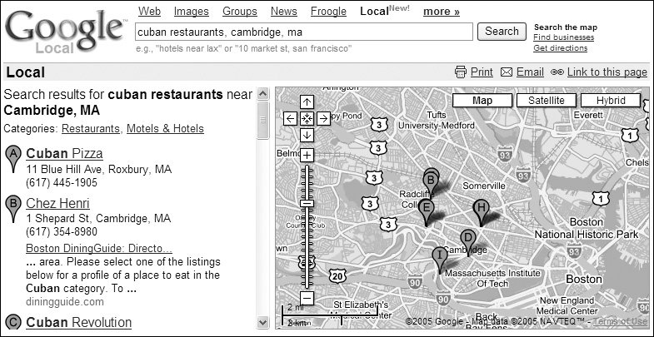Open the Boston DiningGuide: Directo... link
The height and width of the screenshot is (337, 654).
coord(99,249)
